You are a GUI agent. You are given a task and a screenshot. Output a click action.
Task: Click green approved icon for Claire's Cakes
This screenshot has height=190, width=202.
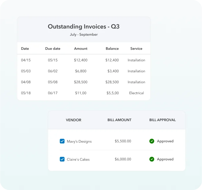(152, 159)
